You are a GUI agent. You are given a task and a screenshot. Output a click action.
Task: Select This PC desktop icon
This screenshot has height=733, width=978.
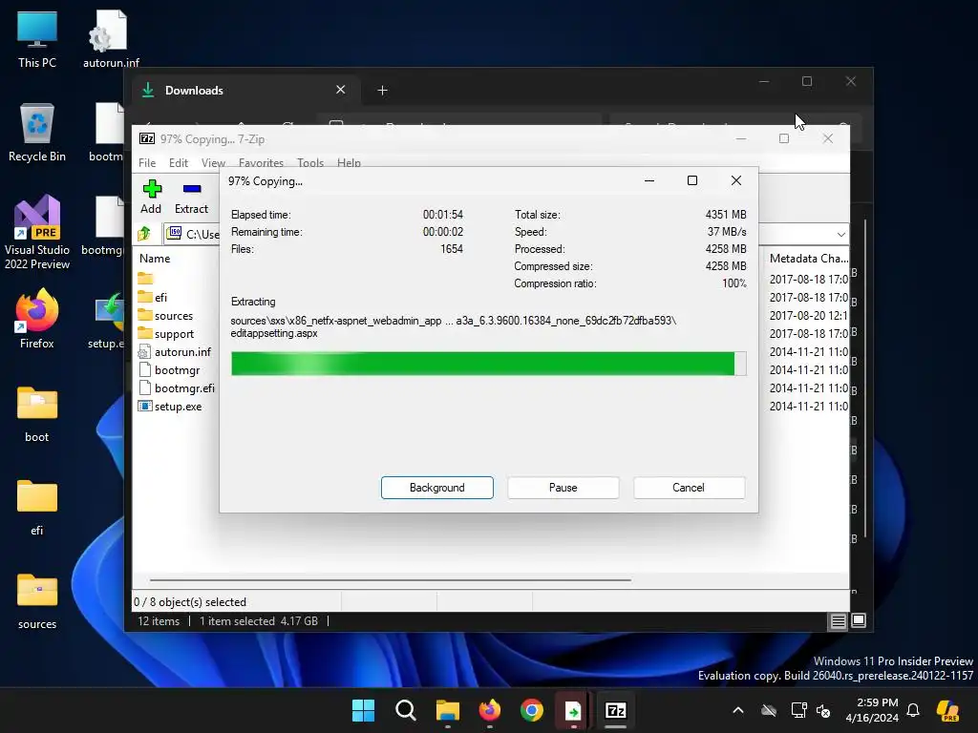click(x=37, y=39)
